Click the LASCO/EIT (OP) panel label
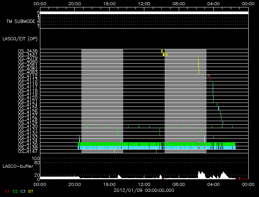This screenshot has height=197, width=259. [20, 39]
